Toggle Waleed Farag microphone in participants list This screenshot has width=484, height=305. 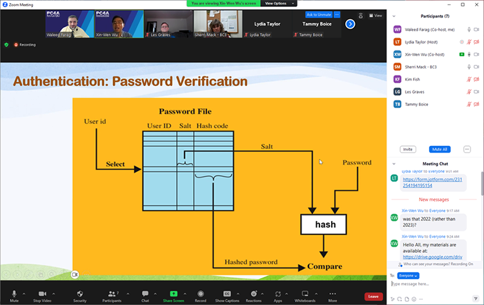point(469,30)
